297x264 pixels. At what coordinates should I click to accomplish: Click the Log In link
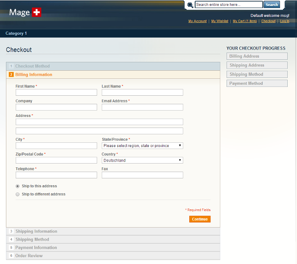[285, 21]
